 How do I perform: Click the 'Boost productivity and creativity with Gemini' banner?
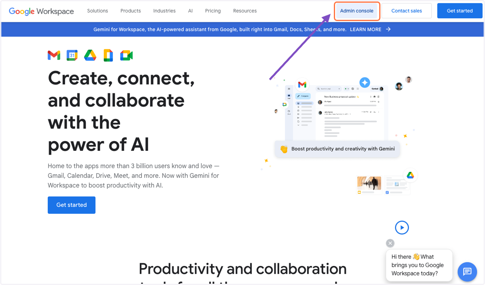pos(337,149)
